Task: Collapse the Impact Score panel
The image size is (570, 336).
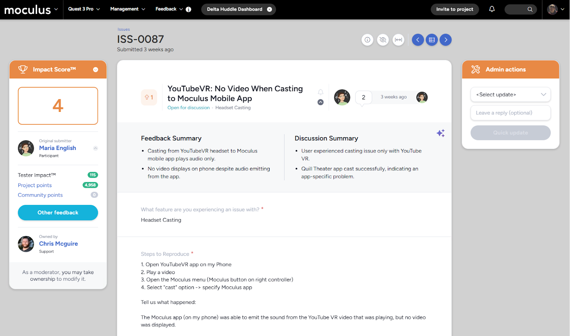Action: pyautogui.click(x=95, y=70)
